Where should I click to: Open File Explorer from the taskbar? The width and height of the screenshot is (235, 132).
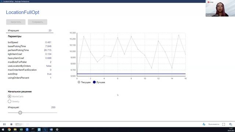click(15, 129)
